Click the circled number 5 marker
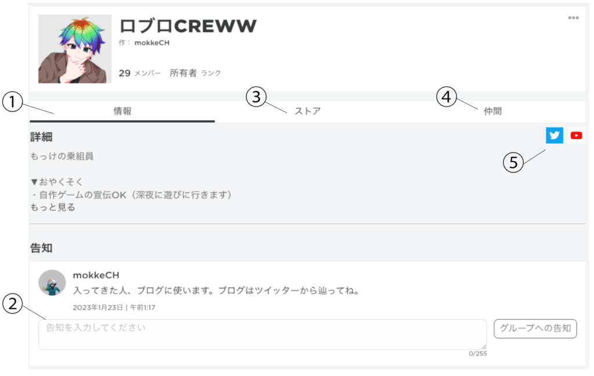Image resolution: width=594 pixels, height=376 pixels. pos(513,163)
